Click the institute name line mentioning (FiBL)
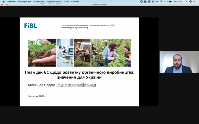Image resolution: width=199 pixels, height=124 pixels. pos(88,25)
